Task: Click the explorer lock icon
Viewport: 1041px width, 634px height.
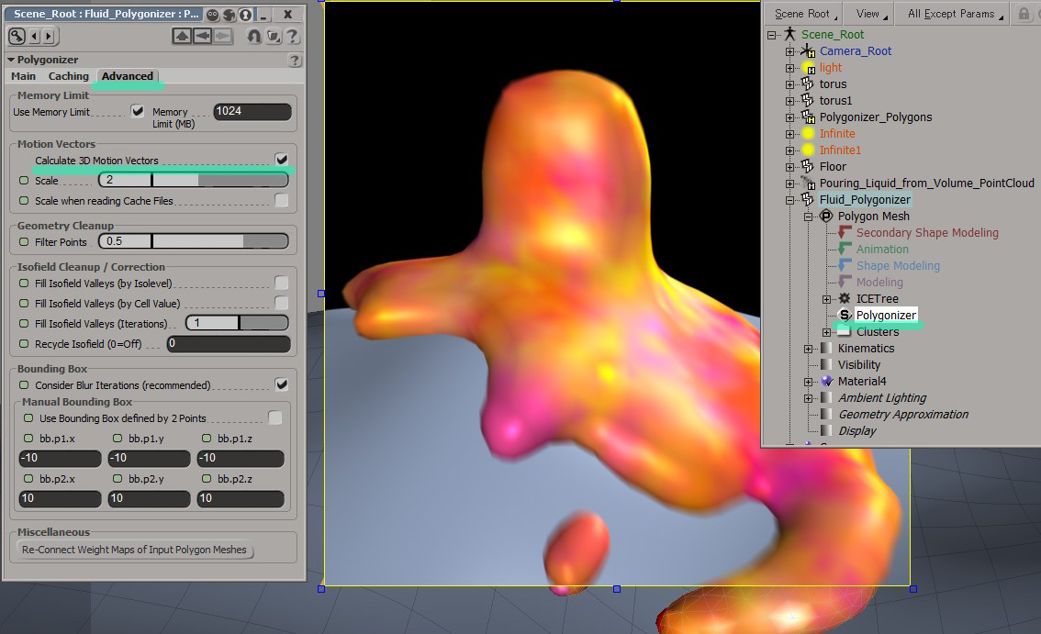Action: (x=1024, y=14)
